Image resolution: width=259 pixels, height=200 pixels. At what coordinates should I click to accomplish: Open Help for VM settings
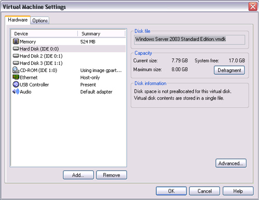click(238, 191)
